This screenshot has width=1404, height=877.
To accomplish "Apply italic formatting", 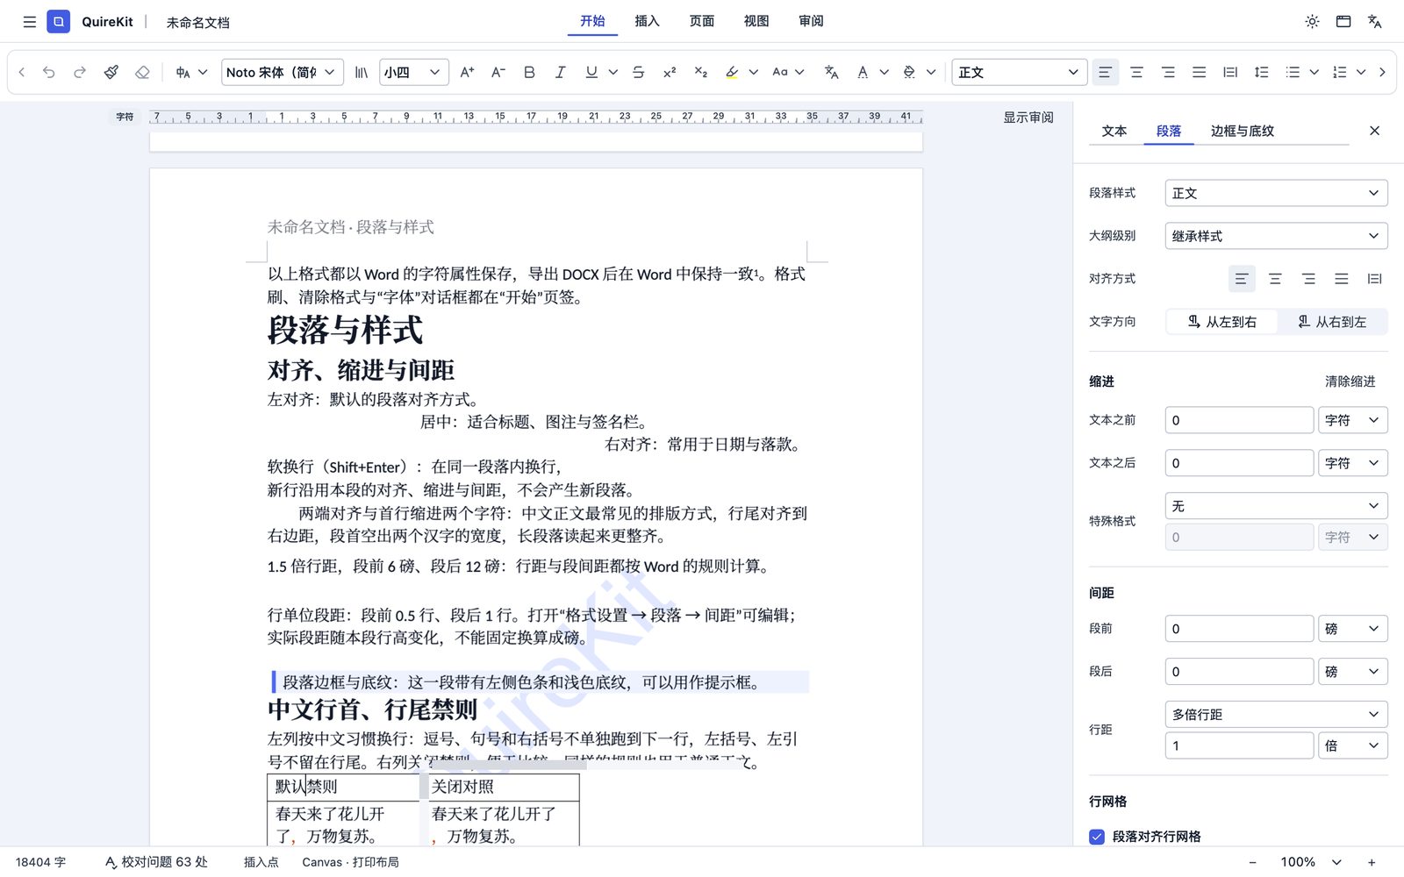I will tap(560, 73).
